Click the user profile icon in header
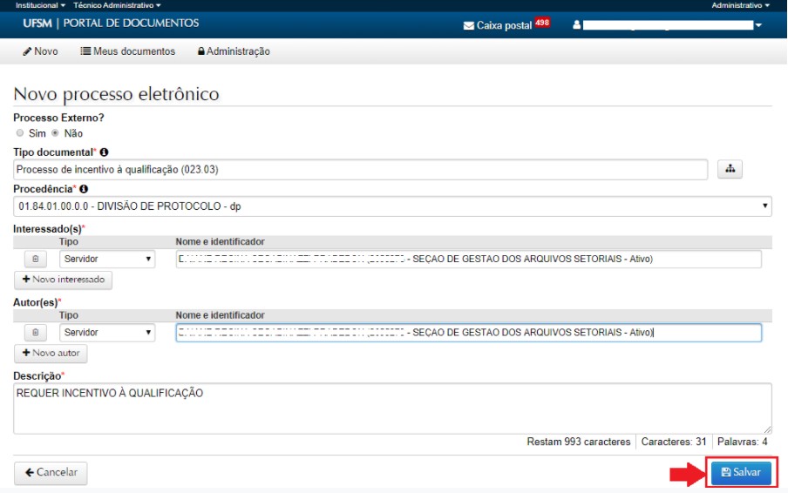This screenshot has height=493, width=788. click(x=576, y=25)
